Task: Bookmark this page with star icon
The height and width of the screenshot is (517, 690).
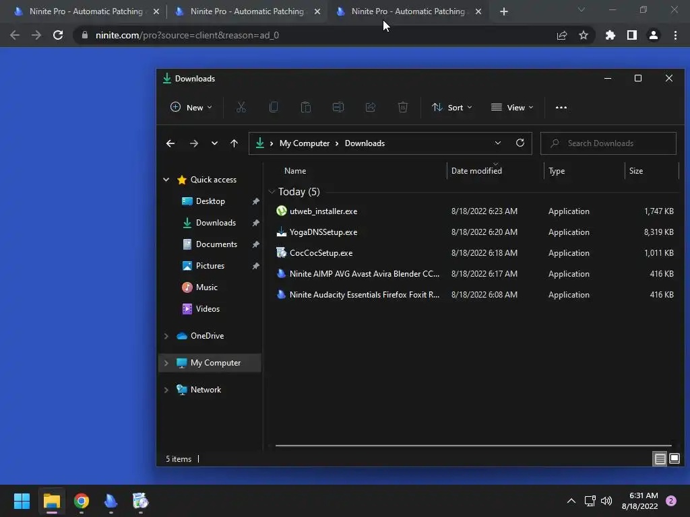Action: 584,35
